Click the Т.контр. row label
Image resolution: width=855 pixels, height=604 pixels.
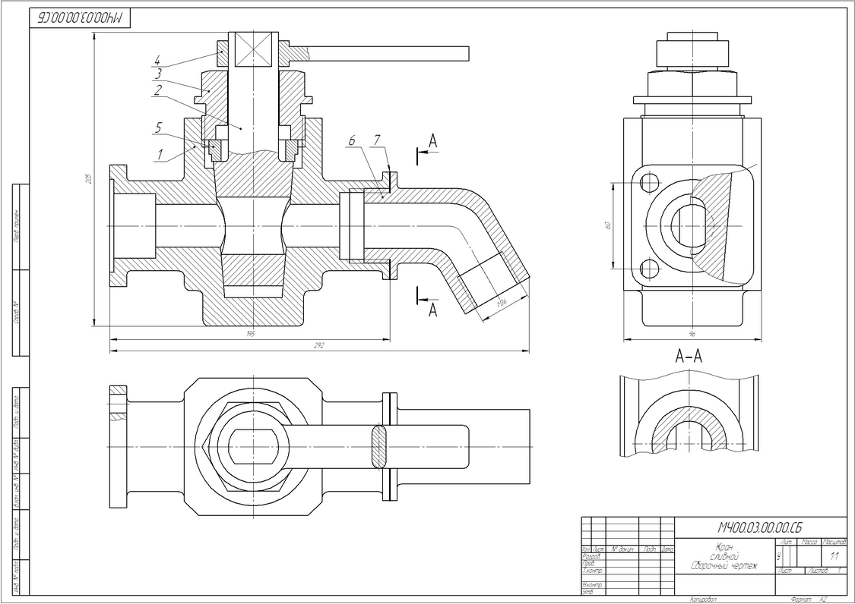(x=593, y=571)
